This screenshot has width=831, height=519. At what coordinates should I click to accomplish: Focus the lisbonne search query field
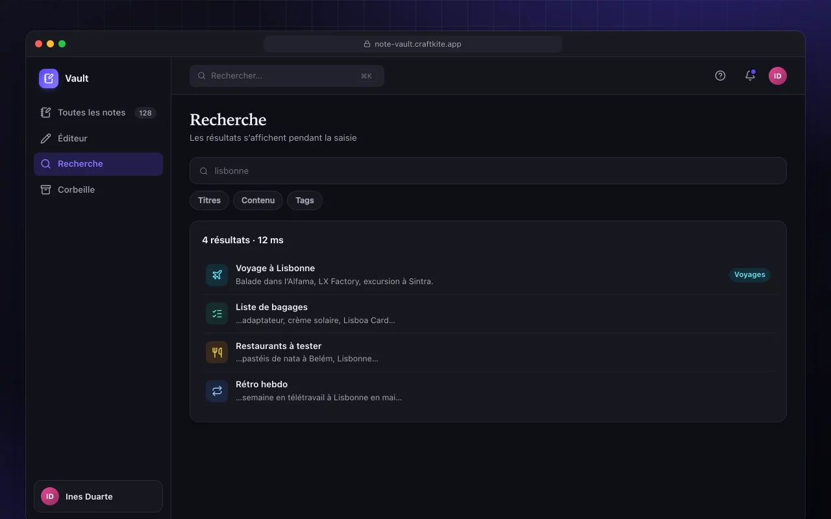coord(488,171)
